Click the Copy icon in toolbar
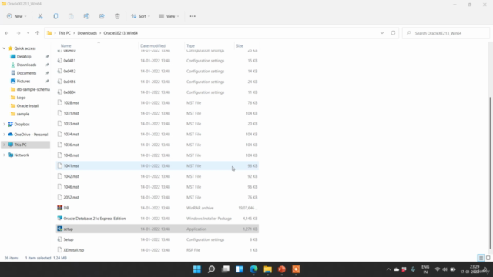 click(x=55, y=16)
